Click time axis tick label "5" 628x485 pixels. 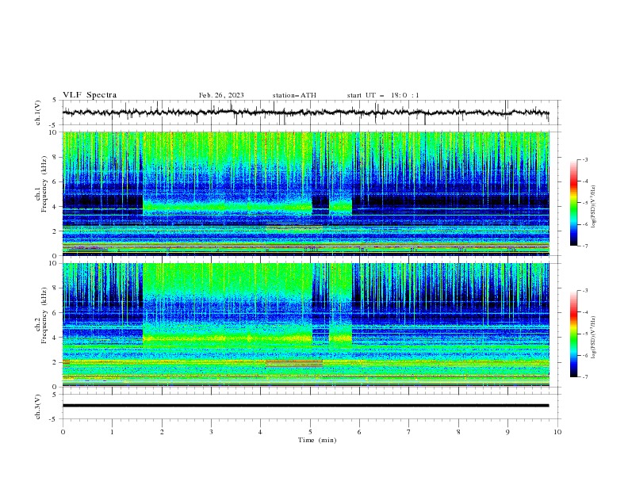(x=310, y=432)
